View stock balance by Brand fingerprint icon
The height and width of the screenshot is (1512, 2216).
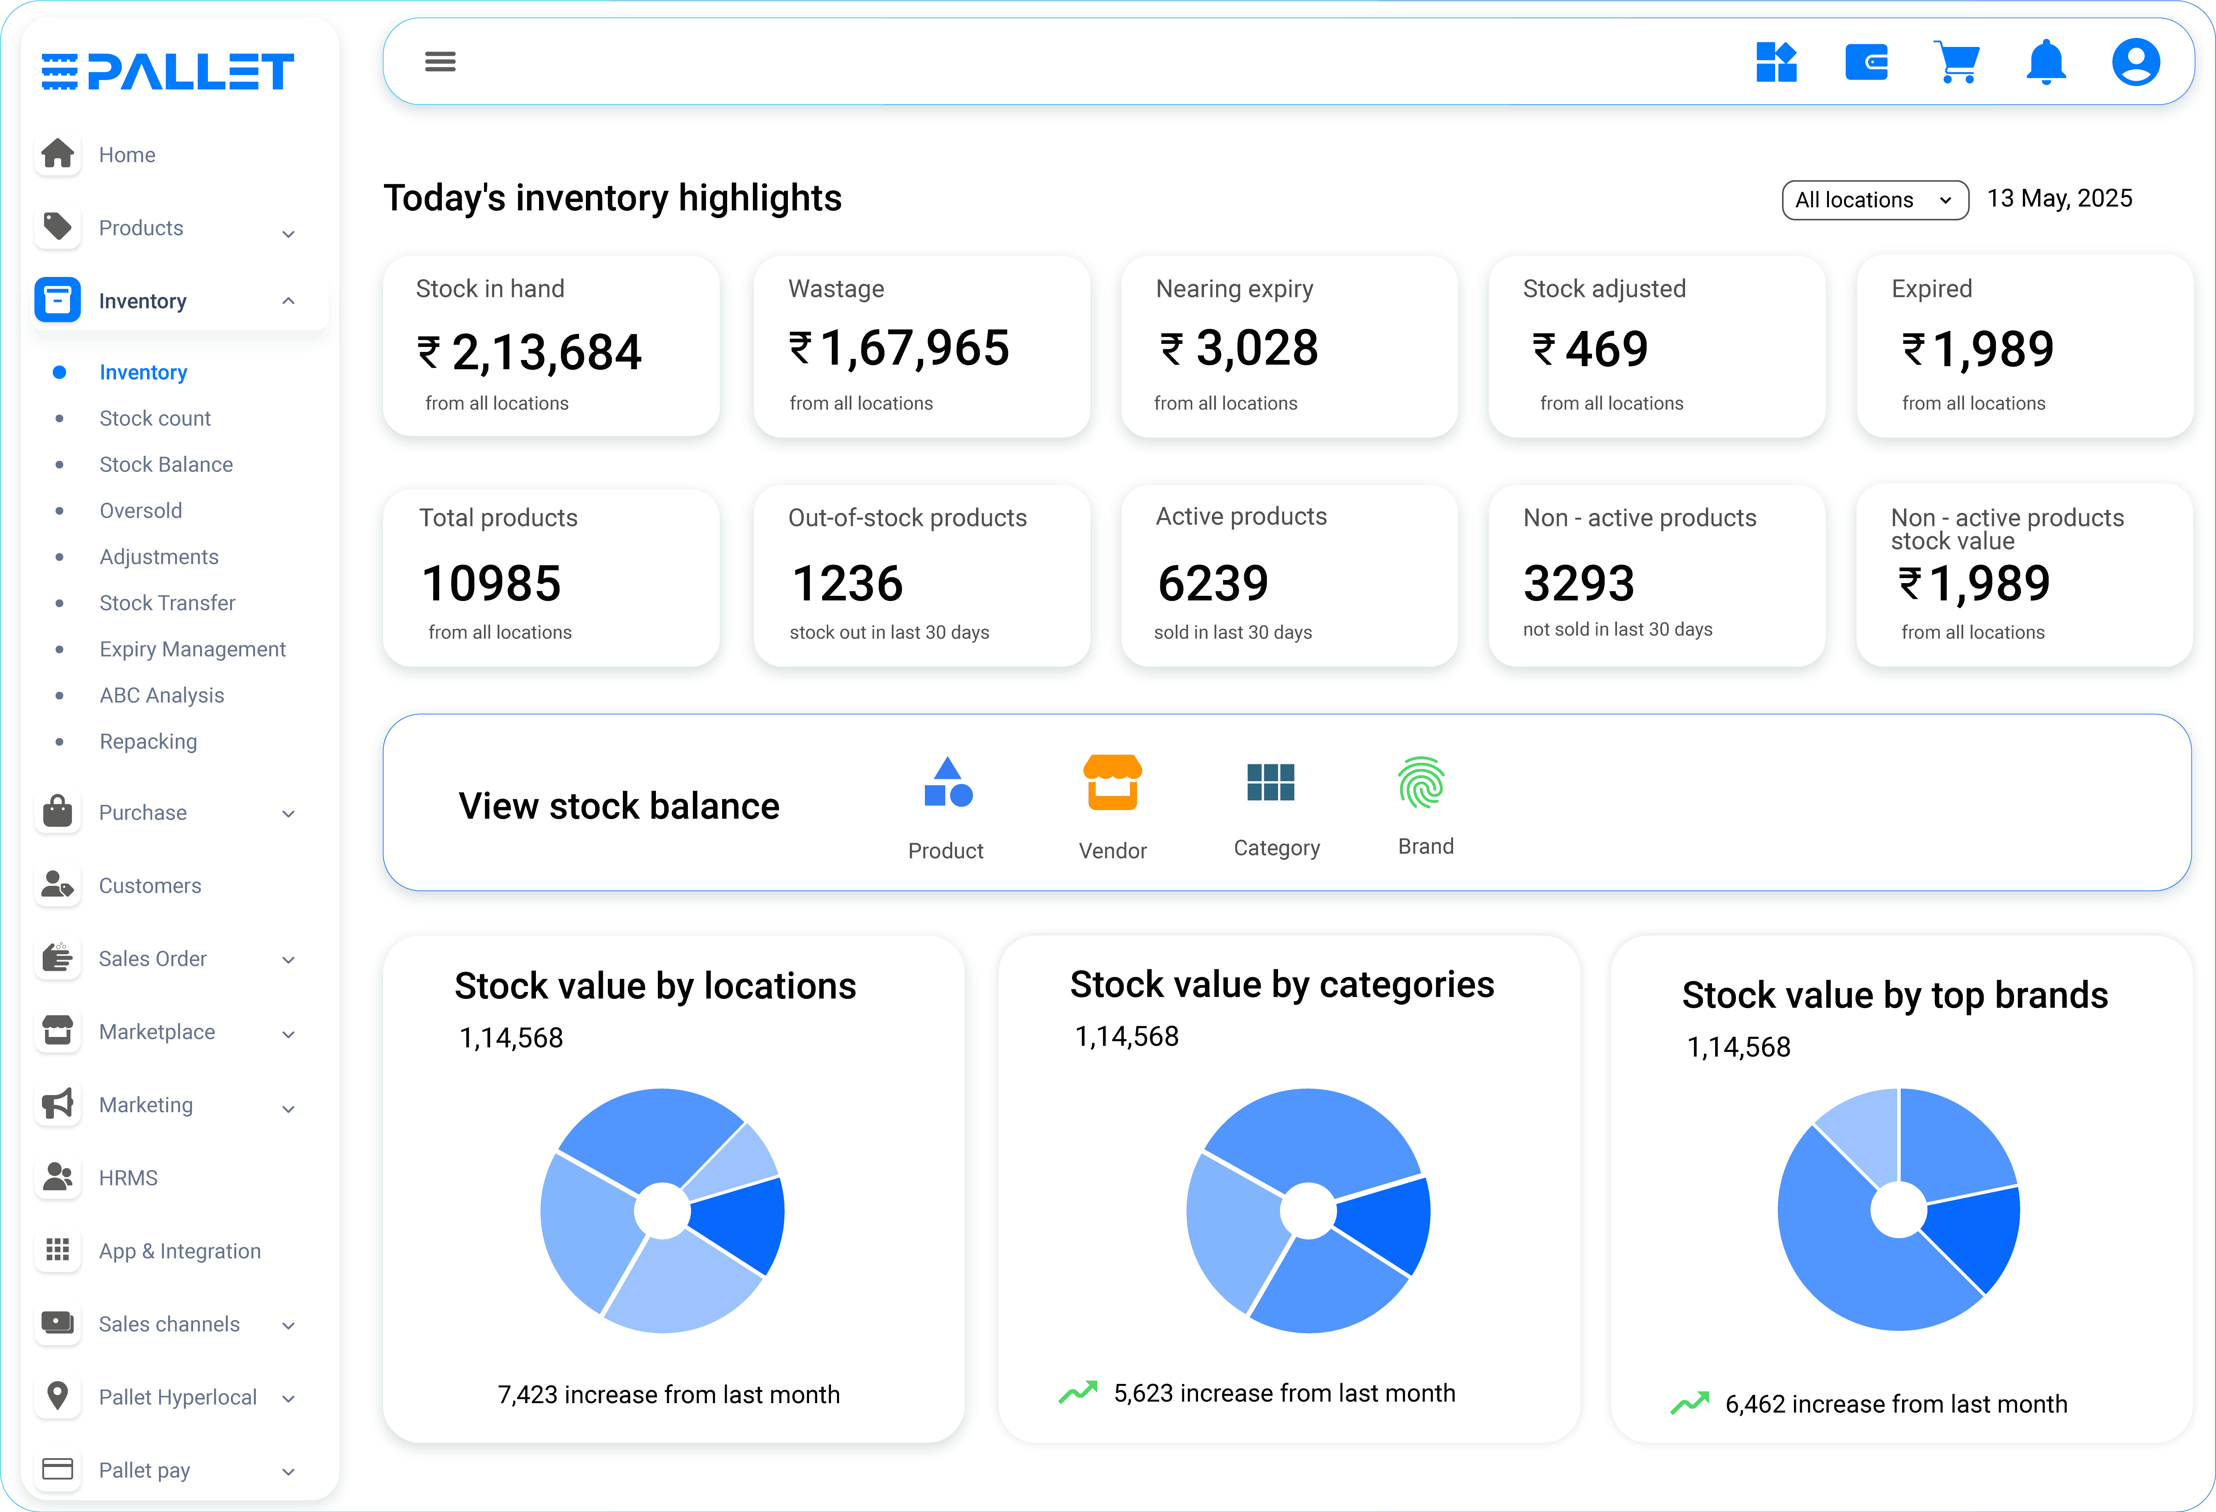pos(1422,784)
